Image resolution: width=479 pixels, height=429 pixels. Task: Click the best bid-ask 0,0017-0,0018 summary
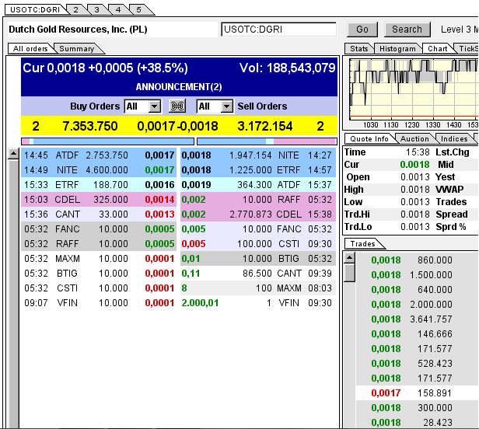(x=177, y=126)
